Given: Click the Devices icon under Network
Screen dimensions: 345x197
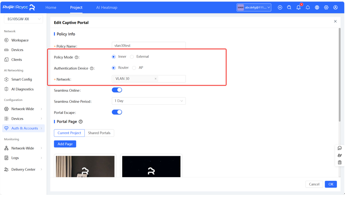Looking at the screenshot, I should tap(6, 50).
